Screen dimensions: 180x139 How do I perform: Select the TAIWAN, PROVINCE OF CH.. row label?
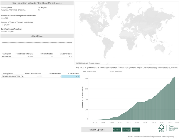pyautogui.click(x=13, y=76)
